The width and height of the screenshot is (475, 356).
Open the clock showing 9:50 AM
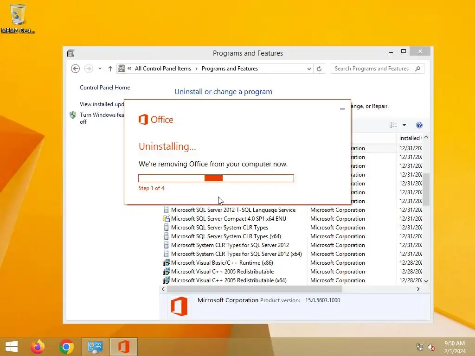pyautogui.click(x=455, y=347)
